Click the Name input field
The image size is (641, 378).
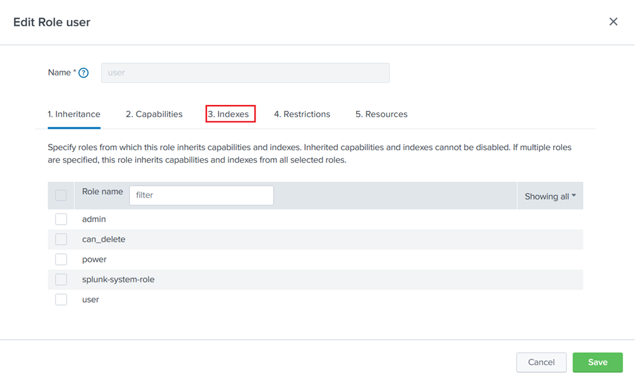pos(245,72)
